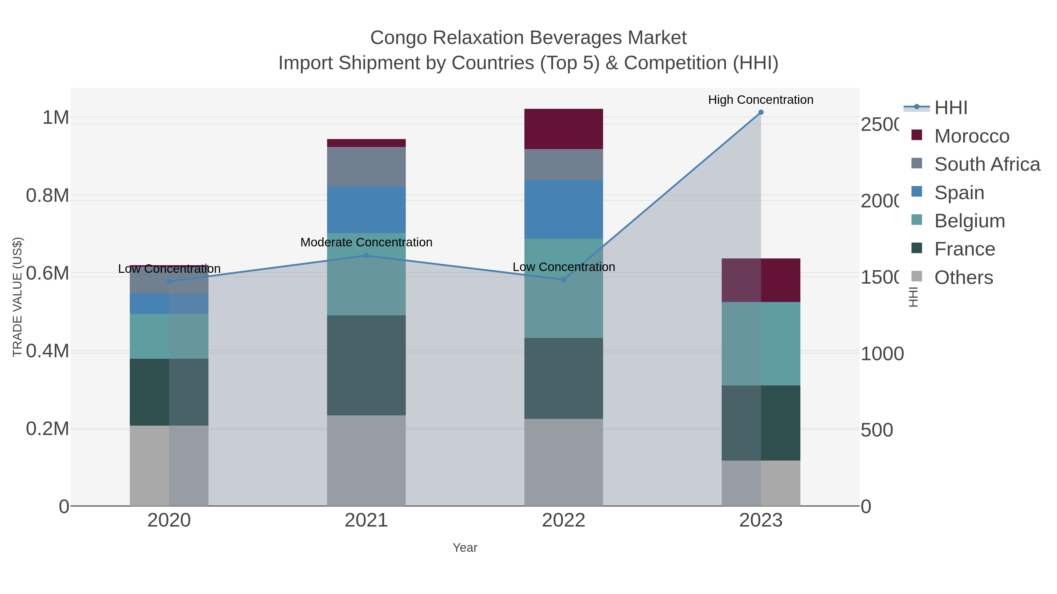Image resolution: width=1057 pixels, height=594 pixels.
Task: Click the Morocco maroon legend swatch
Action: (x=917, y=135)
